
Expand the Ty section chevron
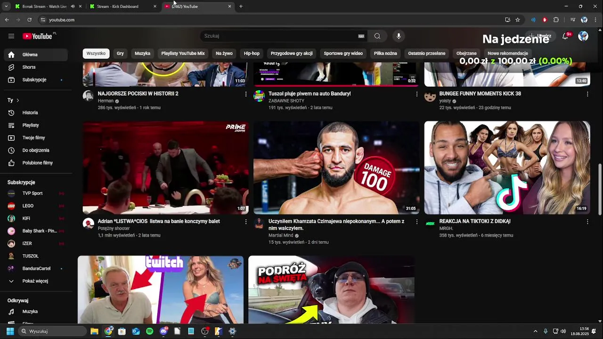(17, 100)
